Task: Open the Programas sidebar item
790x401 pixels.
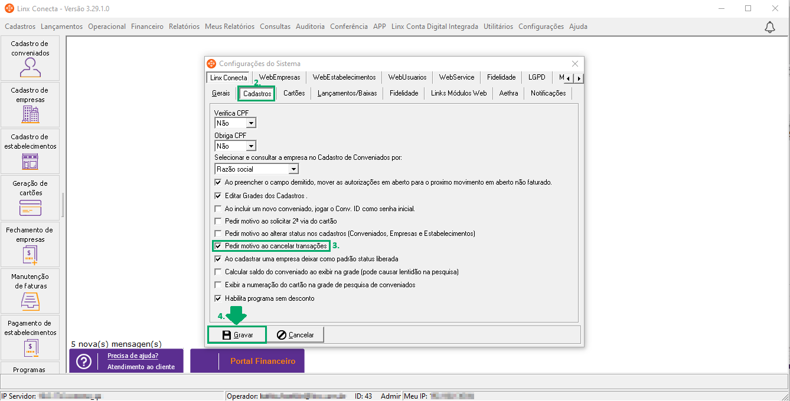Action: (30, 369)
